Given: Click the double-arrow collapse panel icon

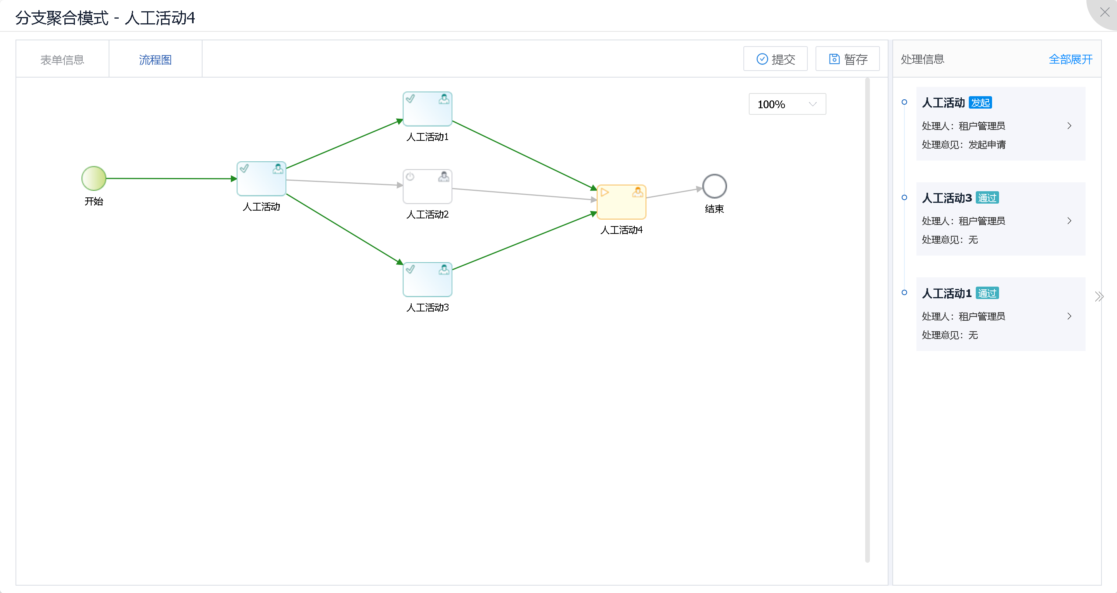Looking at the screenshot, I should 1098,296.
